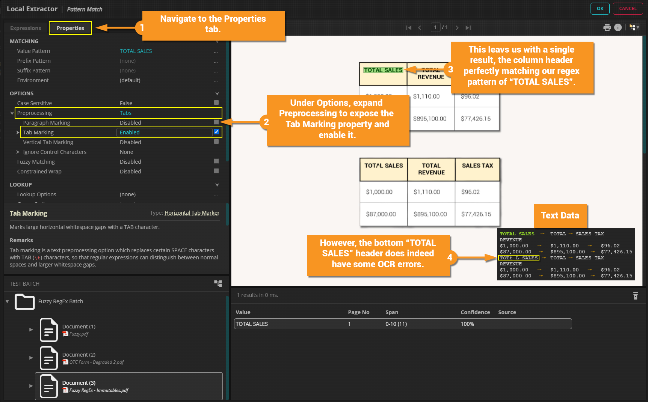The image size is (648, 402).
Task: Go to the first page of document
Action: pos(409,28)
